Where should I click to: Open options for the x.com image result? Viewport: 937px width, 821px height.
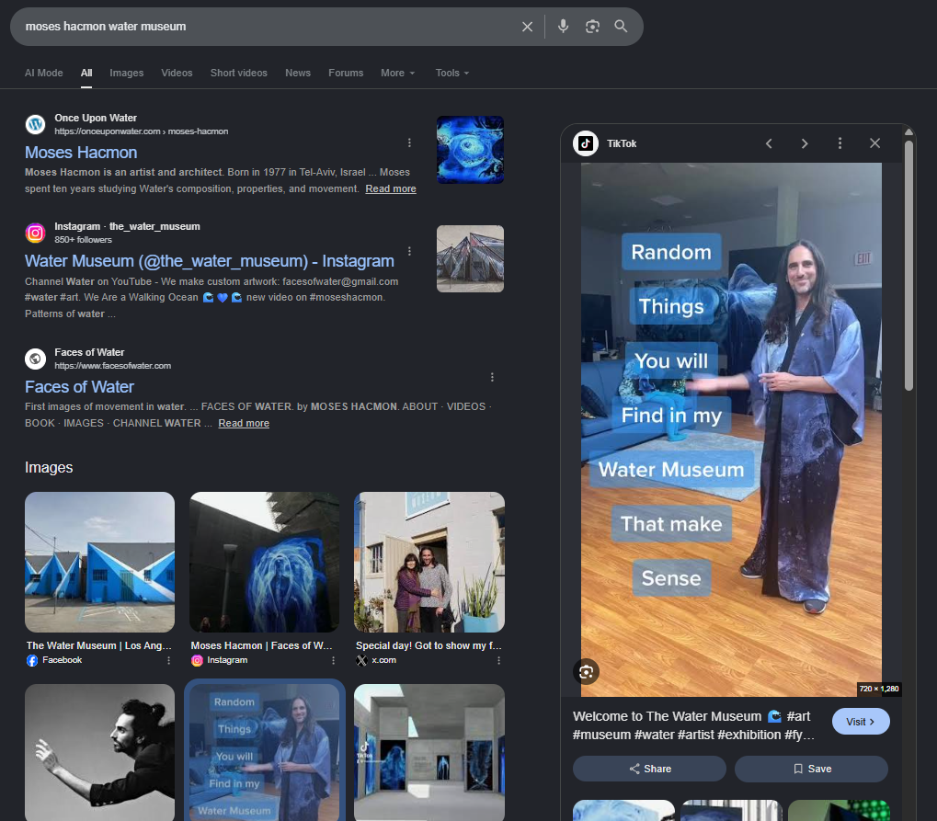(x=498, y=660)
